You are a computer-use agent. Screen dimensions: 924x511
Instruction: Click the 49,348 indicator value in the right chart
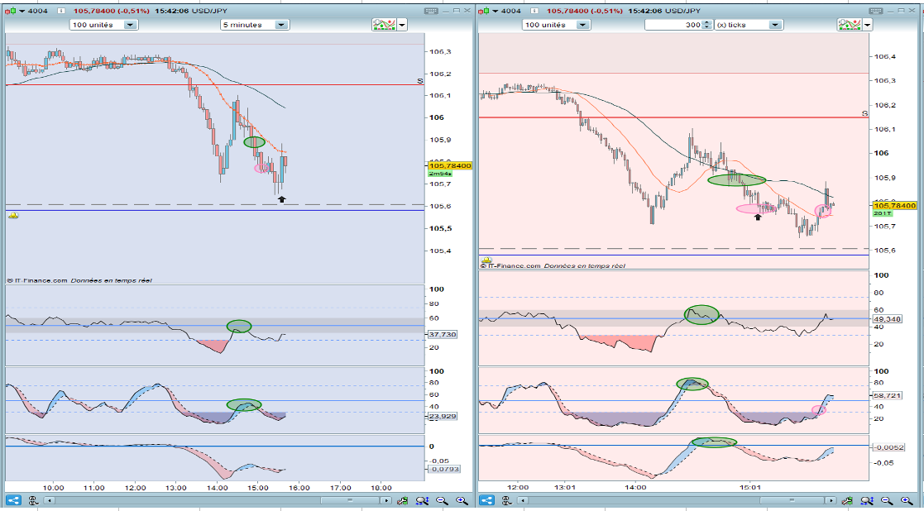pyautogui.click(x=888, y=318)
